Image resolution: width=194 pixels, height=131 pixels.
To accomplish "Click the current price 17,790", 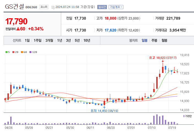I will pos(16,21).
